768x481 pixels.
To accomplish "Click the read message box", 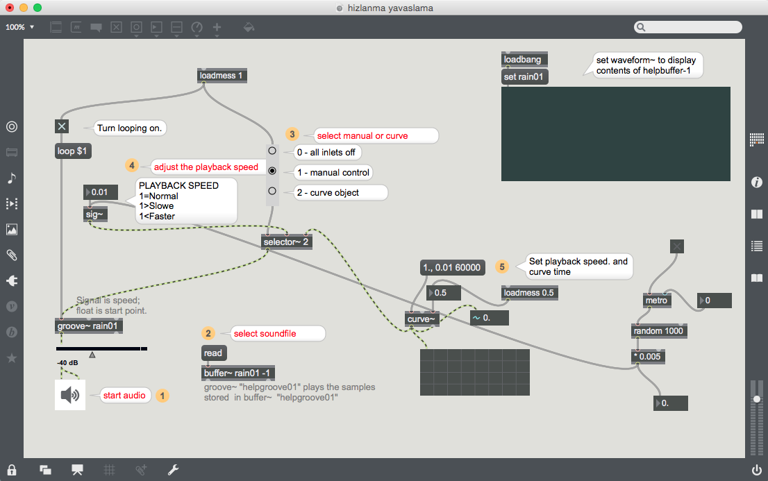I will pos(213,353).
